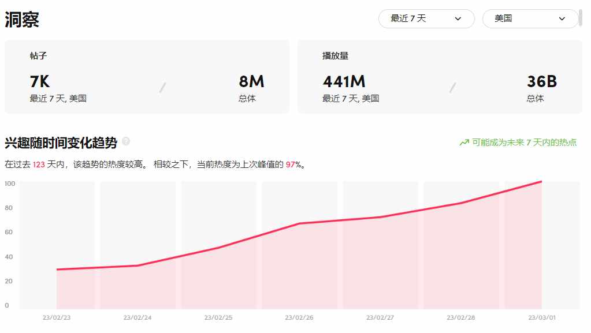Click the 播放量 card title

336,56
